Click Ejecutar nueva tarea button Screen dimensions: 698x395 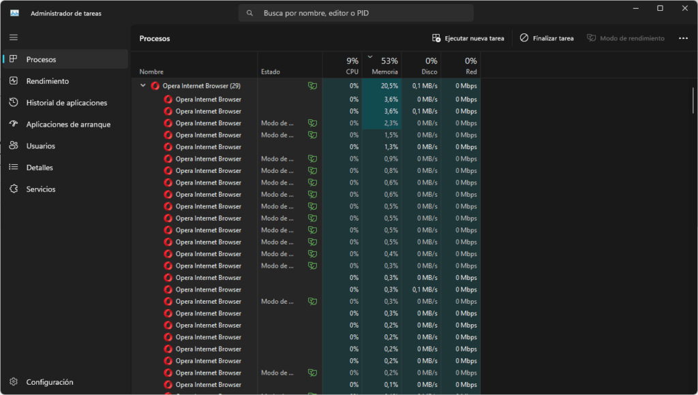[x=468, y=38]
